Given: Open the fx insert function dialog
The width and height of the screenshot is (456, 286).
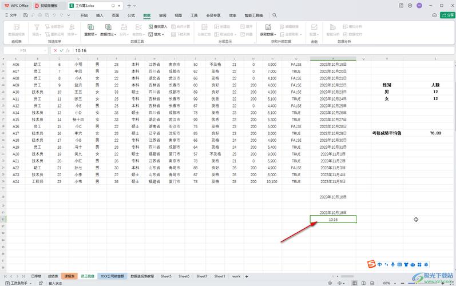Looking at the screenshot, I should click(x=69, y=50).
